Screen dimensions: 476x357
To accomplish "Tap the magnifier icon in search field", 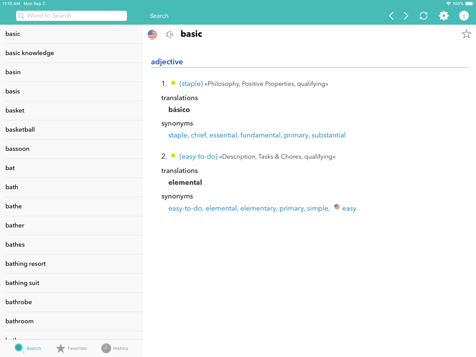I will [21, 16].
